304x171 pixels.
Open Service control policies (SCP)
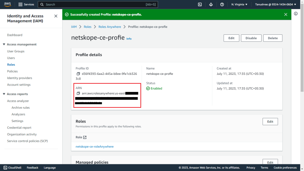click(27, 141)
